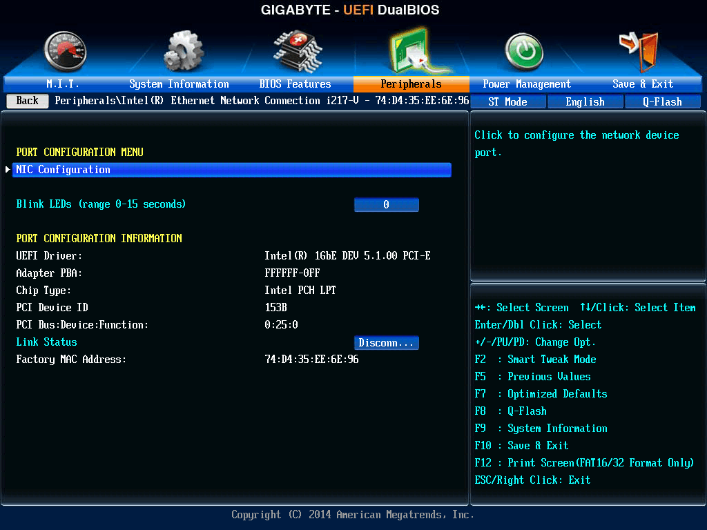Click the ESC/Right Click: Exit hint
The image size is (707, 530).
532,480
